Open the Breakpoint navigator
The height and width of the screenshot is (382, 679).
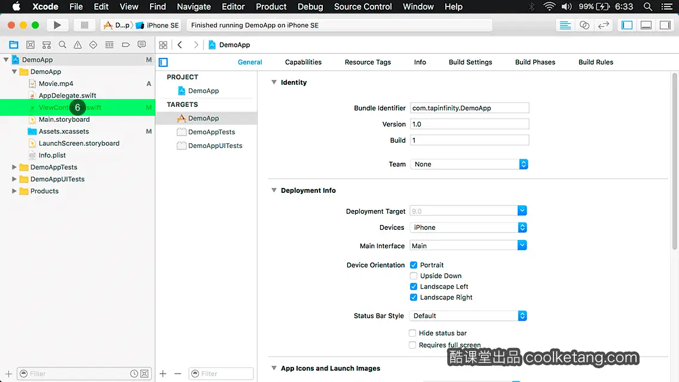[x=126, y=45]
